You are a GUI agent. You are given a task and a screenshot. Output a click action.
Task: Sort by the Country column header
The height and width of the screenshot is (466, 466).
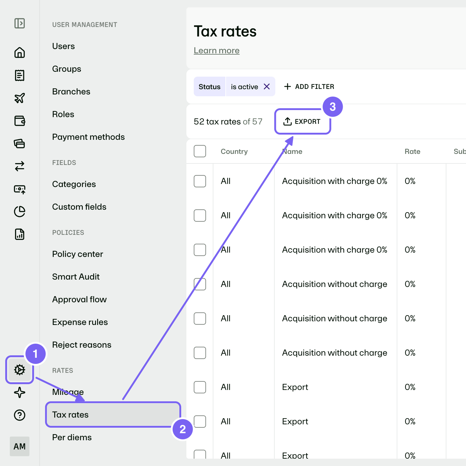[234, 151]
